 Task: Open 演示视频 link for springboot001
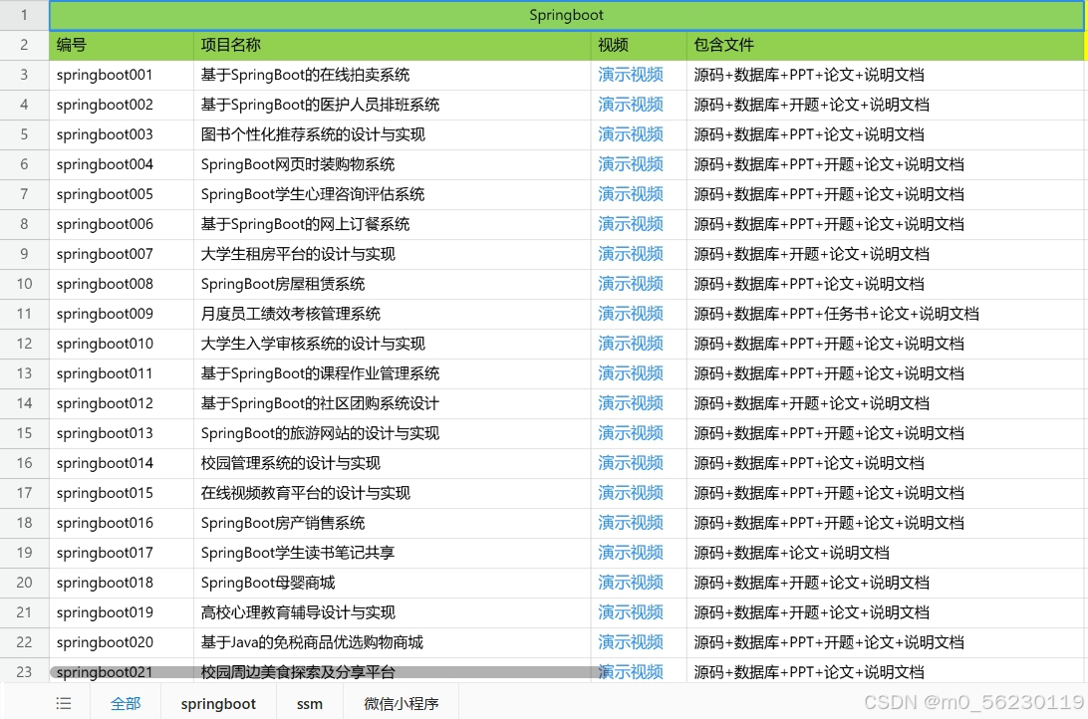click(x=631, y=75)
